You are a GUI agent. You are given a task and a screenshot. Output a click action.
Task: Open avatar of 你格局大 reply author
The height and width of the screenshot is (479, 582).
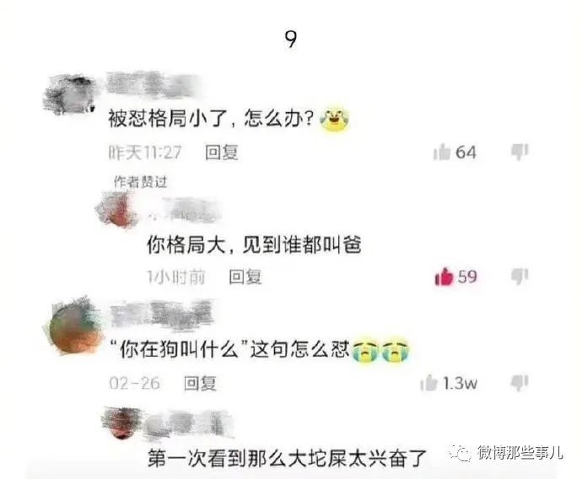coord(116,210)
